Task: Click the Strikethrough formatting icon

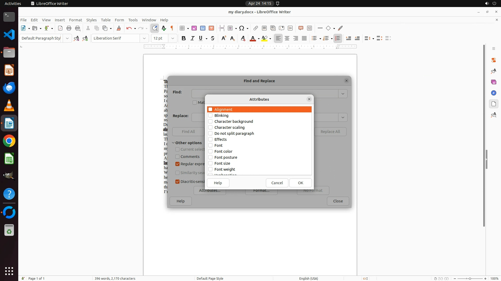Action: click(213, 38)
